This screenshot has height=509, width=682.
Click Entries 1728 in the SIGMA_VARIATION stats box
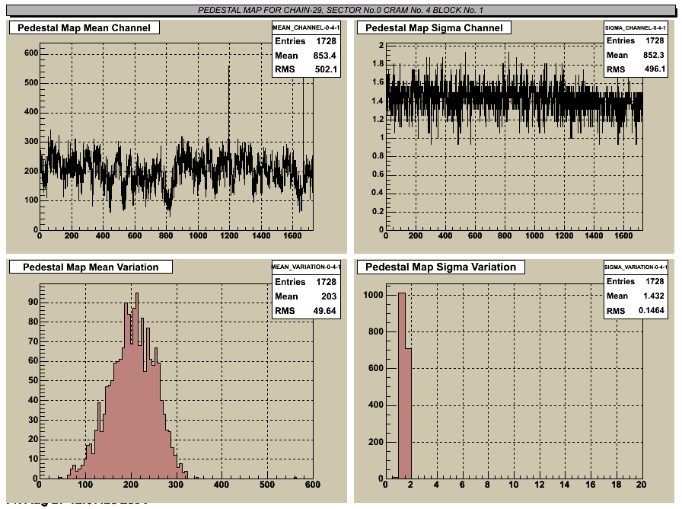[635, 281]
